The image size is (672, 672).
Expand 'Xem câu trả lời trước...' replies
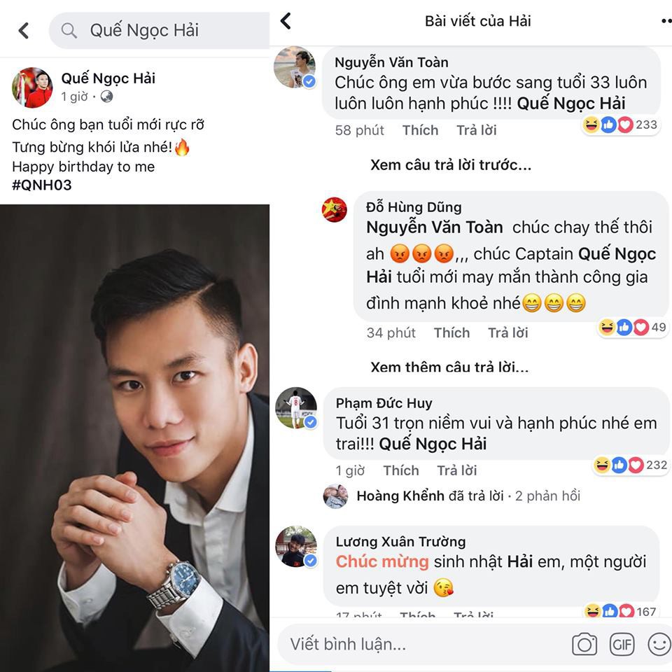pyautogui.click(x=451, y=164)
